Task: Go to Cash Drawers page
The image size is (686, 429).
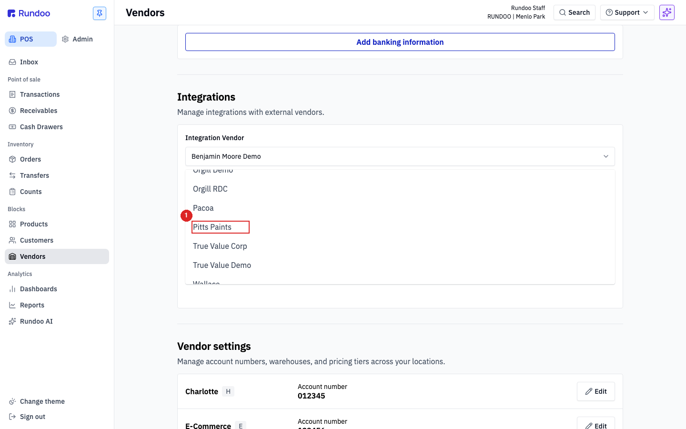Action: (x=57, y=127)
